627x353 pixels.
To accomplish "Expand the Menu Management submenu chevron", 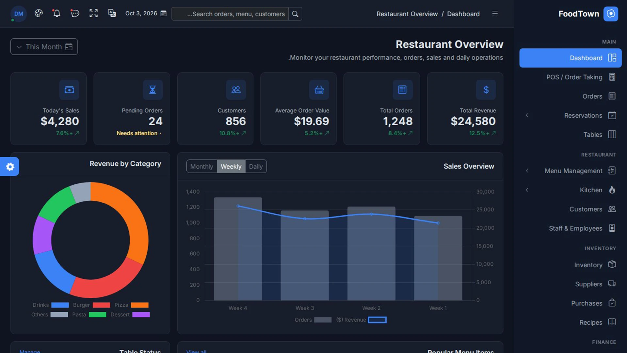I will pyautogui.click(x=527, y=171).
